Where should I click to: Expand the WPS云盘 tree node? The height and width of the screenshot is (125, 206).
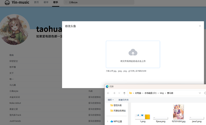[x=107, y=121]
